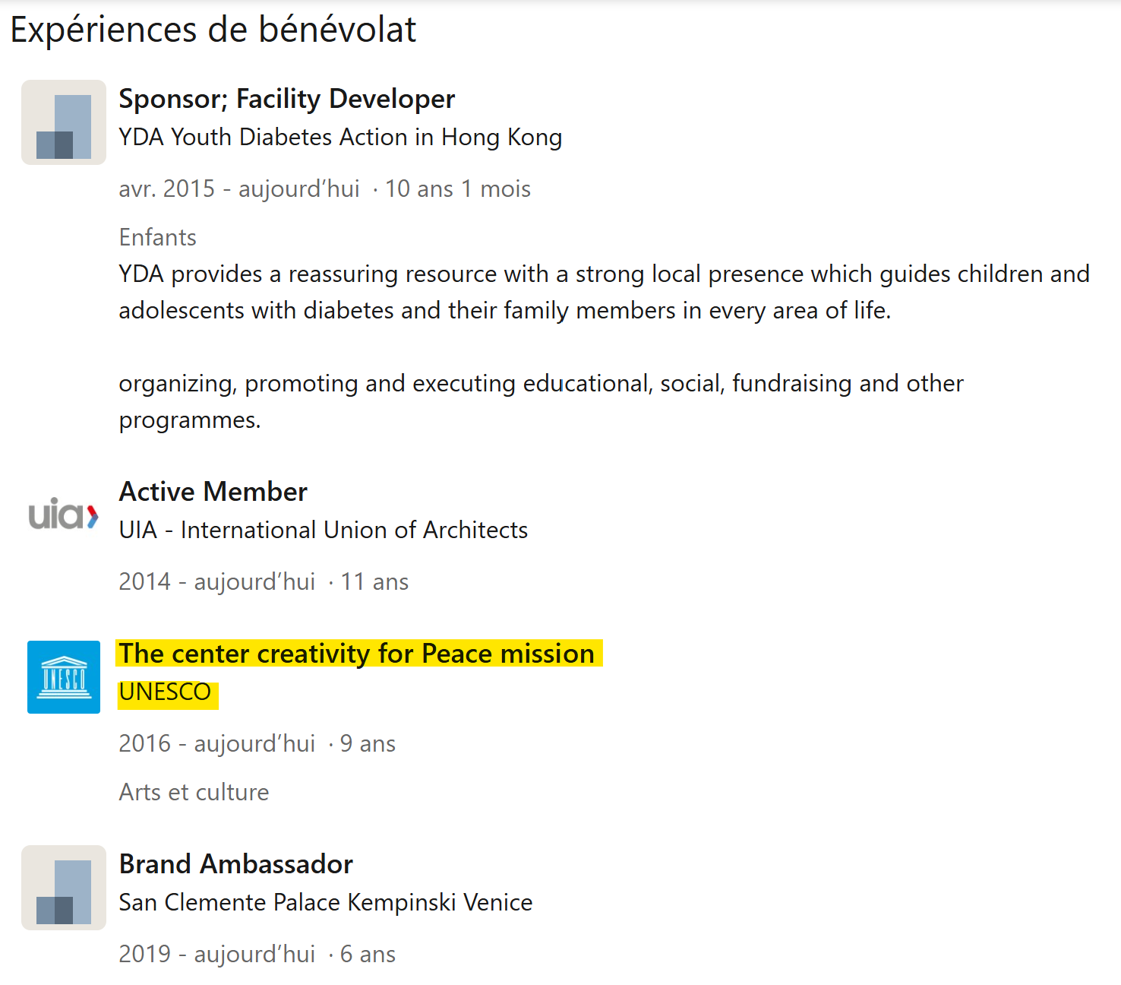Image resolution: width=1121 pixels, height=985 pixels.
Task: Click the San Clemente Palace placeholder logo
Action: click(x=64, y=888)
